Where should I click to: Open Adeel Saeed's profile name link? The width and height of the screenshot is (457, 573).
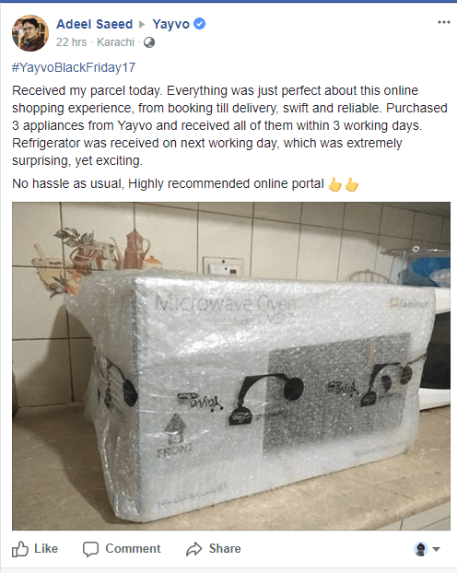click(94, 24)
